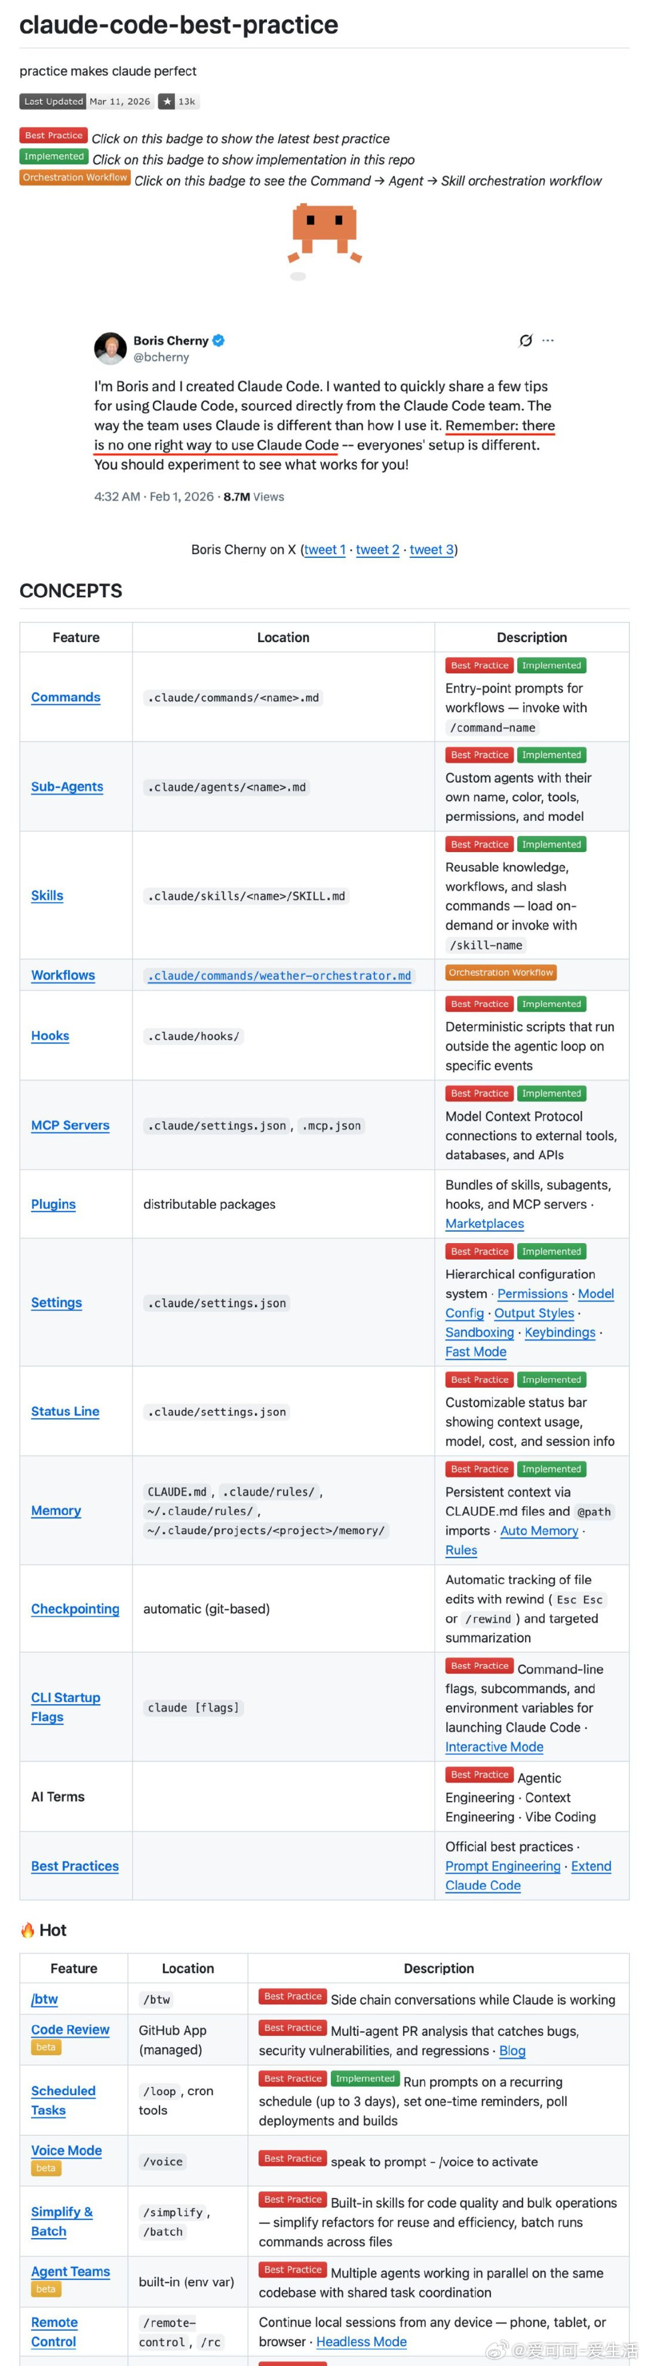Click Best Practice badge in Commands row
Image resolution: width=645 pixels, height=2366 pixels.
[x=480, y=665]
